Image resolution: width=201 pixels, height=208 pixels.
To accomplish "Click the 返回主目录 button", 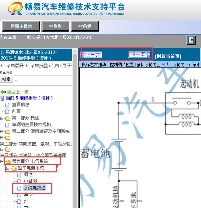I will point(21,26).
